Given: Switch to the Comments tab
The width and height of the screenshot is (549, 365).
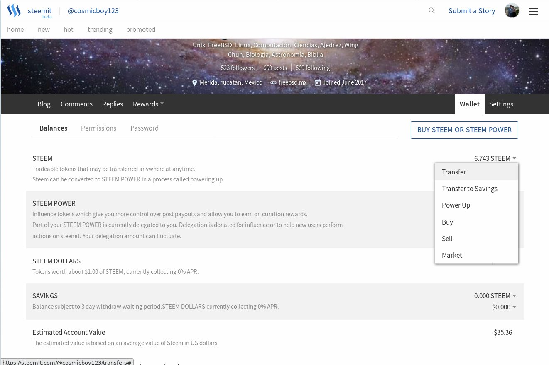Looking at the screenshot, I should click(76, 104).
